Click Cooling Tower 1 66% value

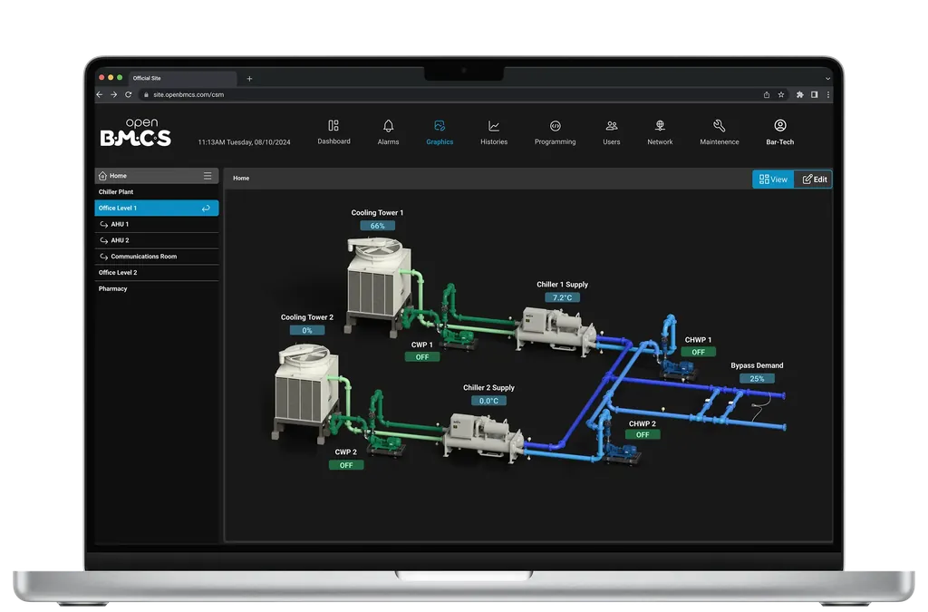[x=378, y=226]
